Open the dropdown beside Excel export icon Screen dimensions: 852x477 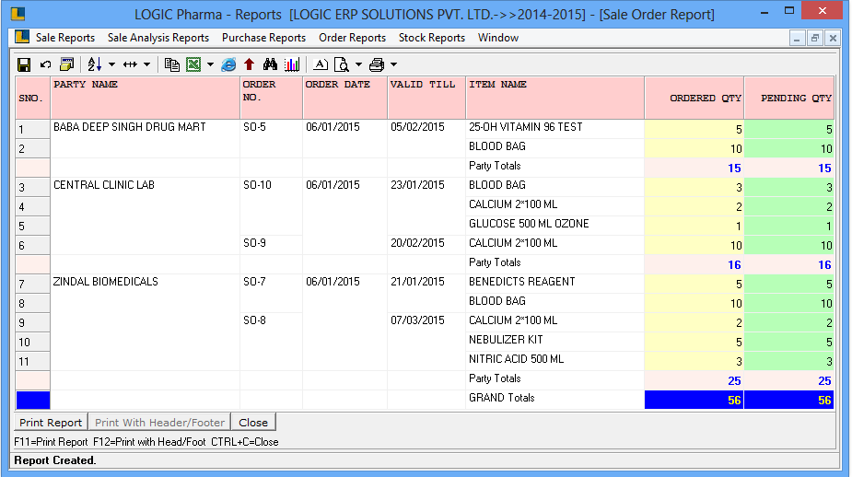[210, 65]
